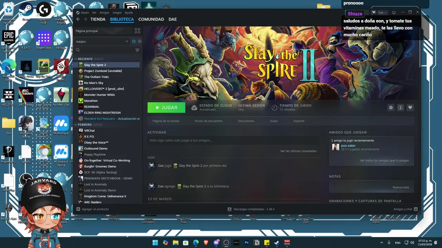Viewport: 442px width, 248px height.
Task: Open Punto de encuentro tab
Action: point(209,121)
